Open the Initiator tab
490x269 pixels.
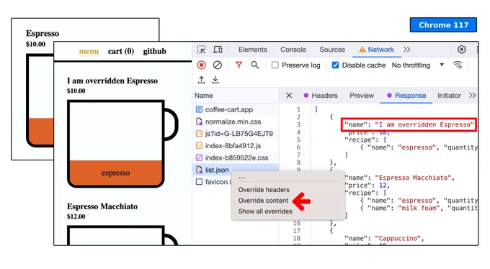click(x=449, y=96)
